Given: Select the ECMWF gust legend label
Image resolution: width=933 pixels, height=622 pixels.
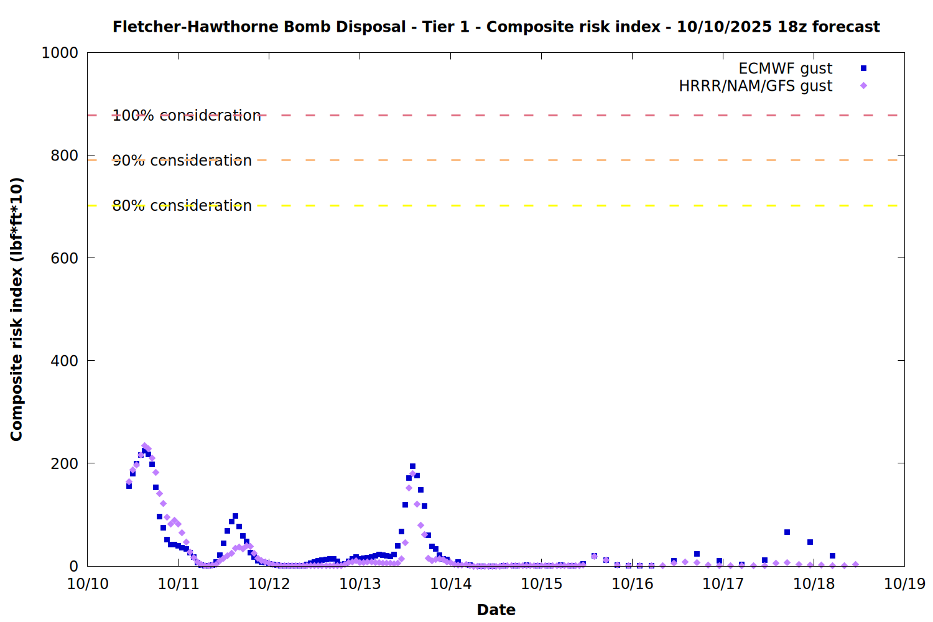Looking at the screenshot, I should (x=785, y=68).
